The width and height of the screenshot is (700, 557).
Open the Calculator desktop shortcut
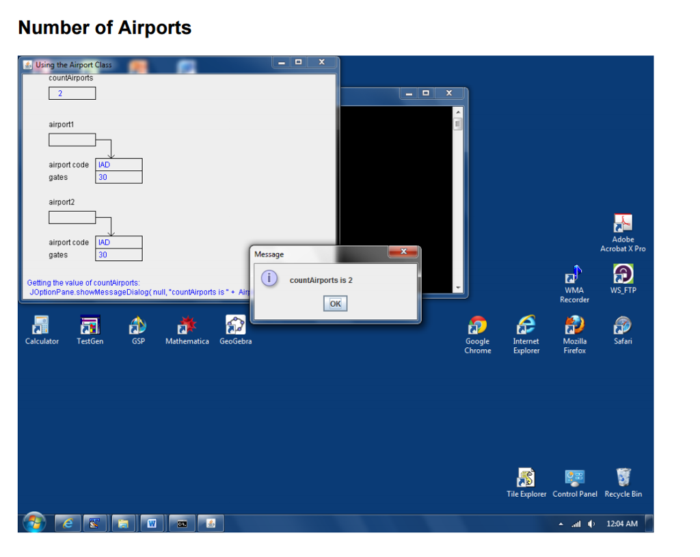coord(42,330)
